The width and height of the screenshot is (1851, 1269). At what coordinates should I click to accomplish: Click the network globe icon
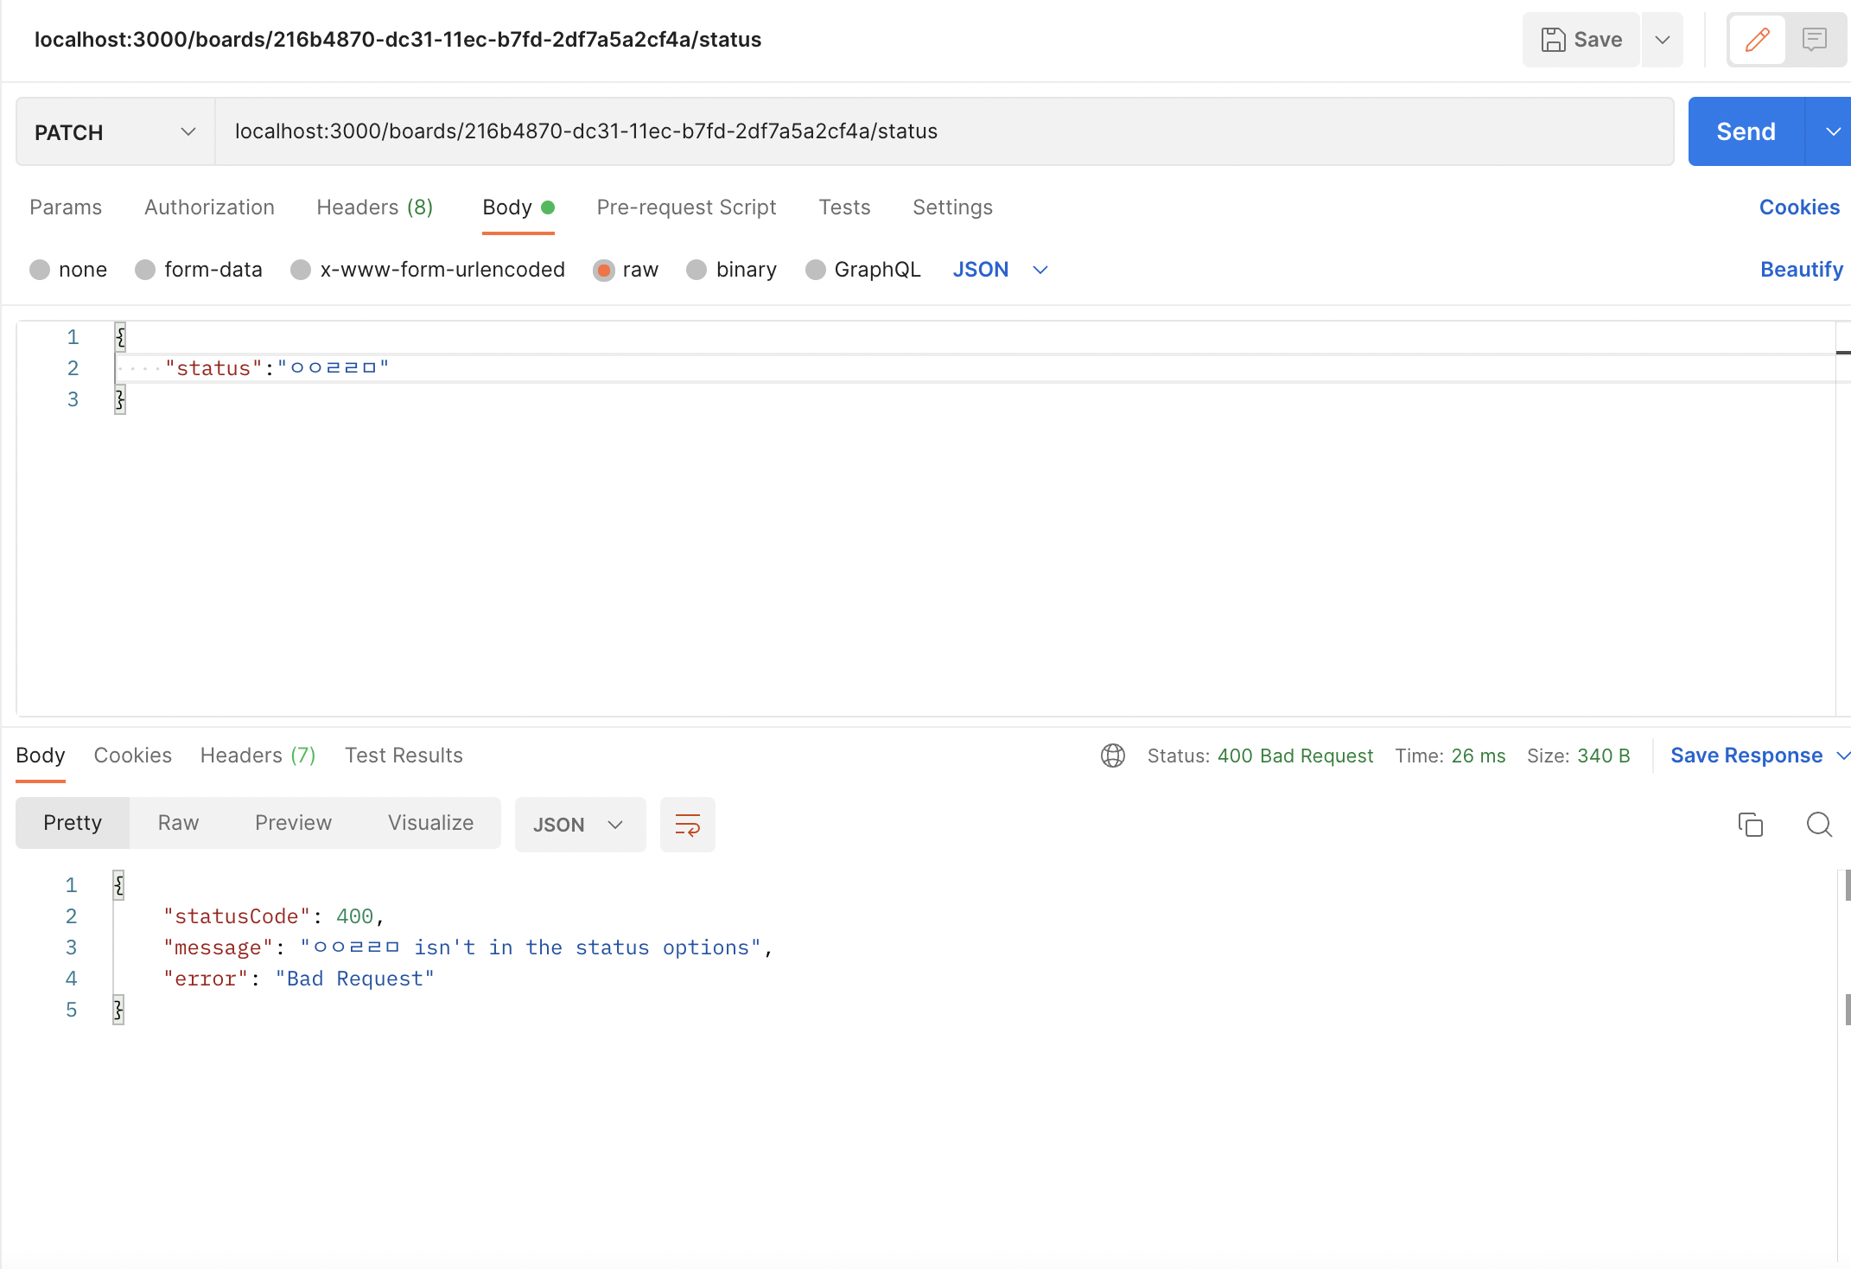(1112, 756)
